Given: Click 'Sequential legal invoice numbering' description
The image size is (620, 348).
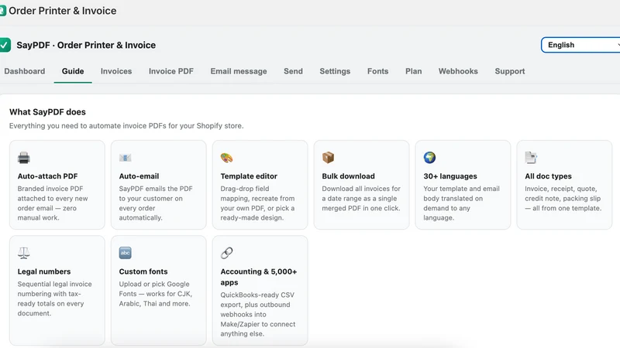Looking at the screenshot, I should (54, 299).
